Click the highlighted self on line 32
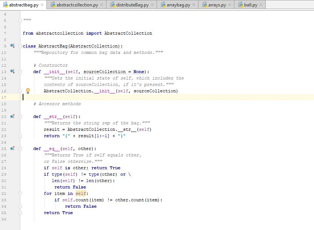Screen dimensions: 314x230 click(81, 193)
